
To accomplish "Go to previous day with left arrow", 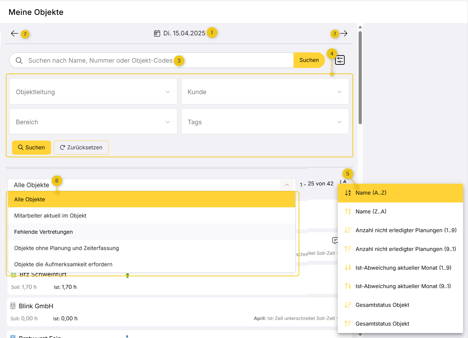I will point(15,34).
